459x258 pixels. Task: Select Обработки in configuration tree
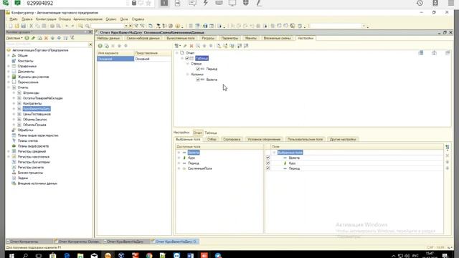[x=26, y=130]
